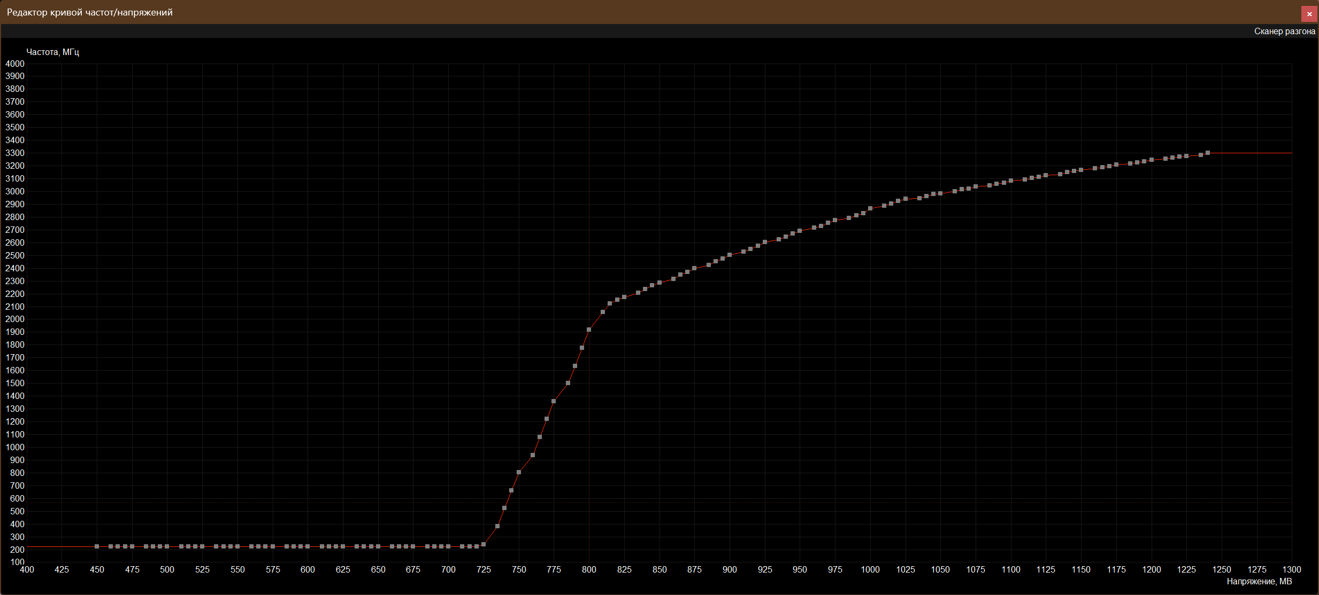1319x595 pixels.
Task: Select the curve point at 650 mV
Action: click(x=378, y=546)
